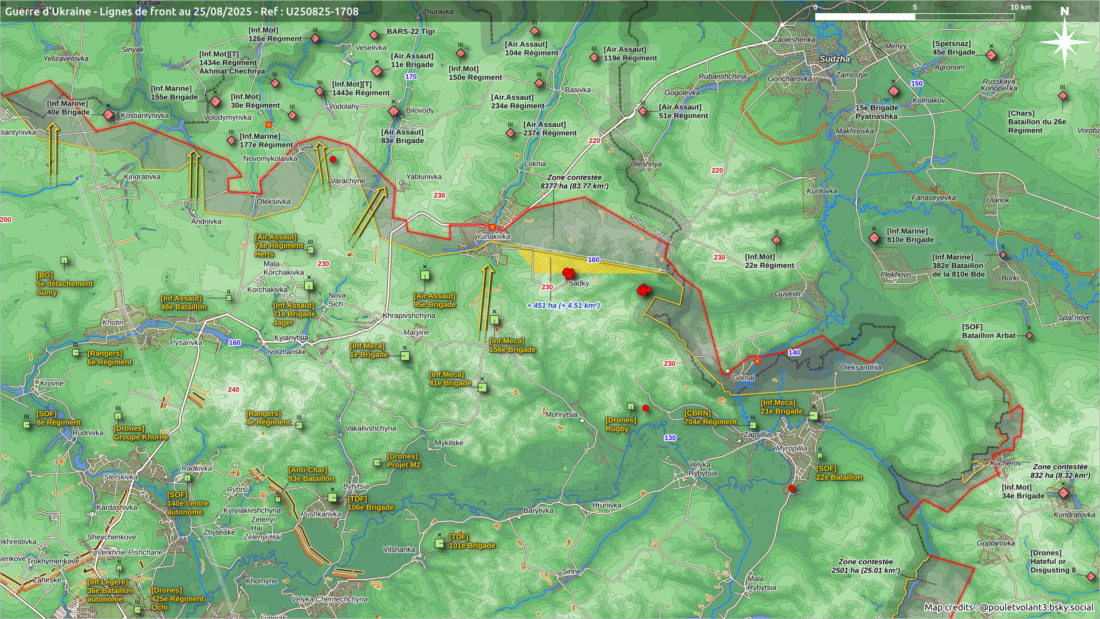Click the 95e Brigade green square marker

pos(425,275)
